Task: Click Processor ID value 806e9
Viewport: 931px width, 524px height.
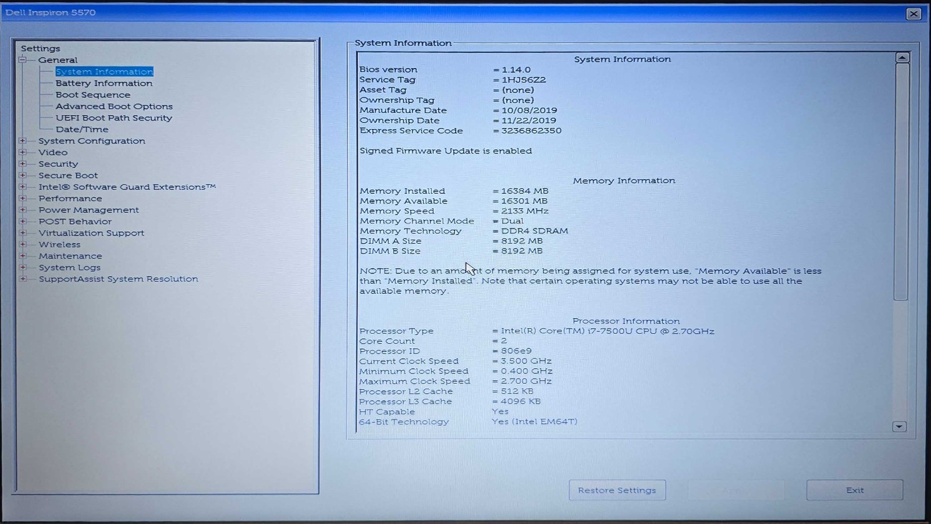Action: tap(516, 351)
